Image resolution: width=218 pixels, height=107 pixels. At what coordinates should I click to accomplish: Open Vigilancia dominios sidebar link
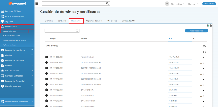9,45
